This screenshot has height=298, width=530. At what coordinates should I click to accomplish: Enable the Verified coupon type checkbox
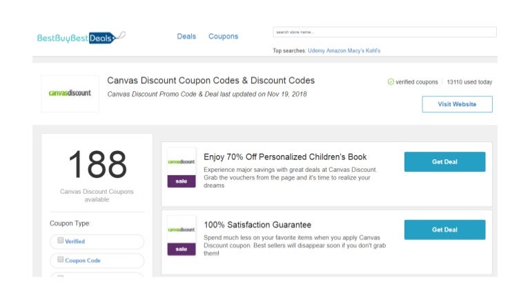pos(61,241)
